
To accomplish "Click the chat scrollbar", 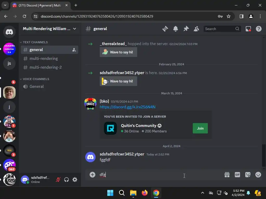I will pyautogui.click(x=264, y=155).
